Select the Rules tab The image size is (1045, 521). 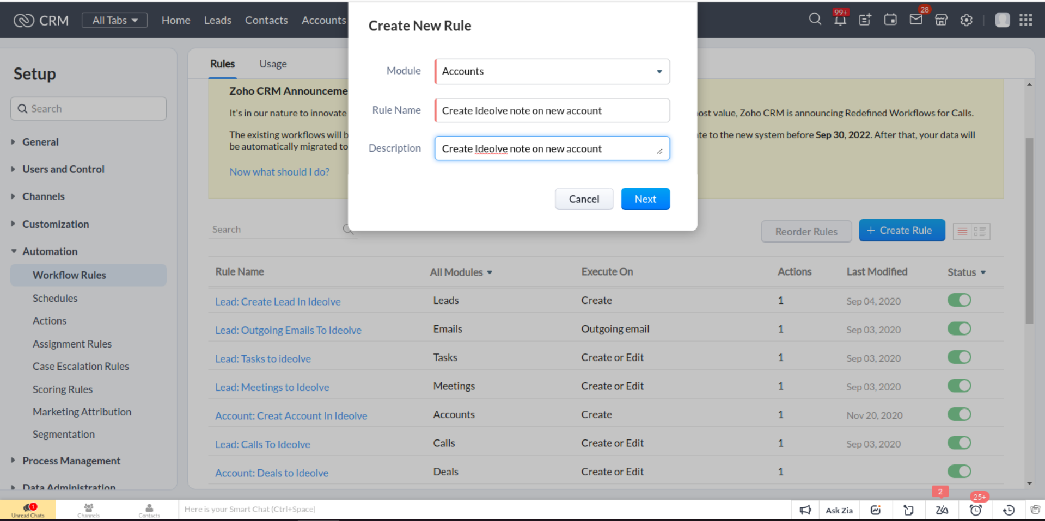[x=222, y=64]
